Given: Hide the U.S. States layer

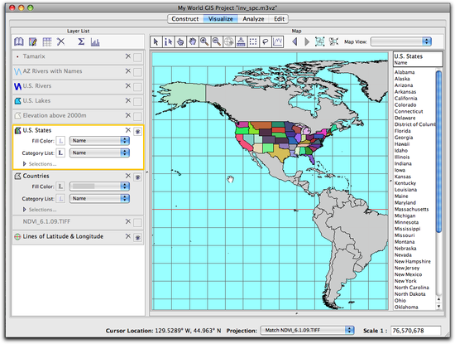Looking at the screenshot, I should (x=137, y=132).
